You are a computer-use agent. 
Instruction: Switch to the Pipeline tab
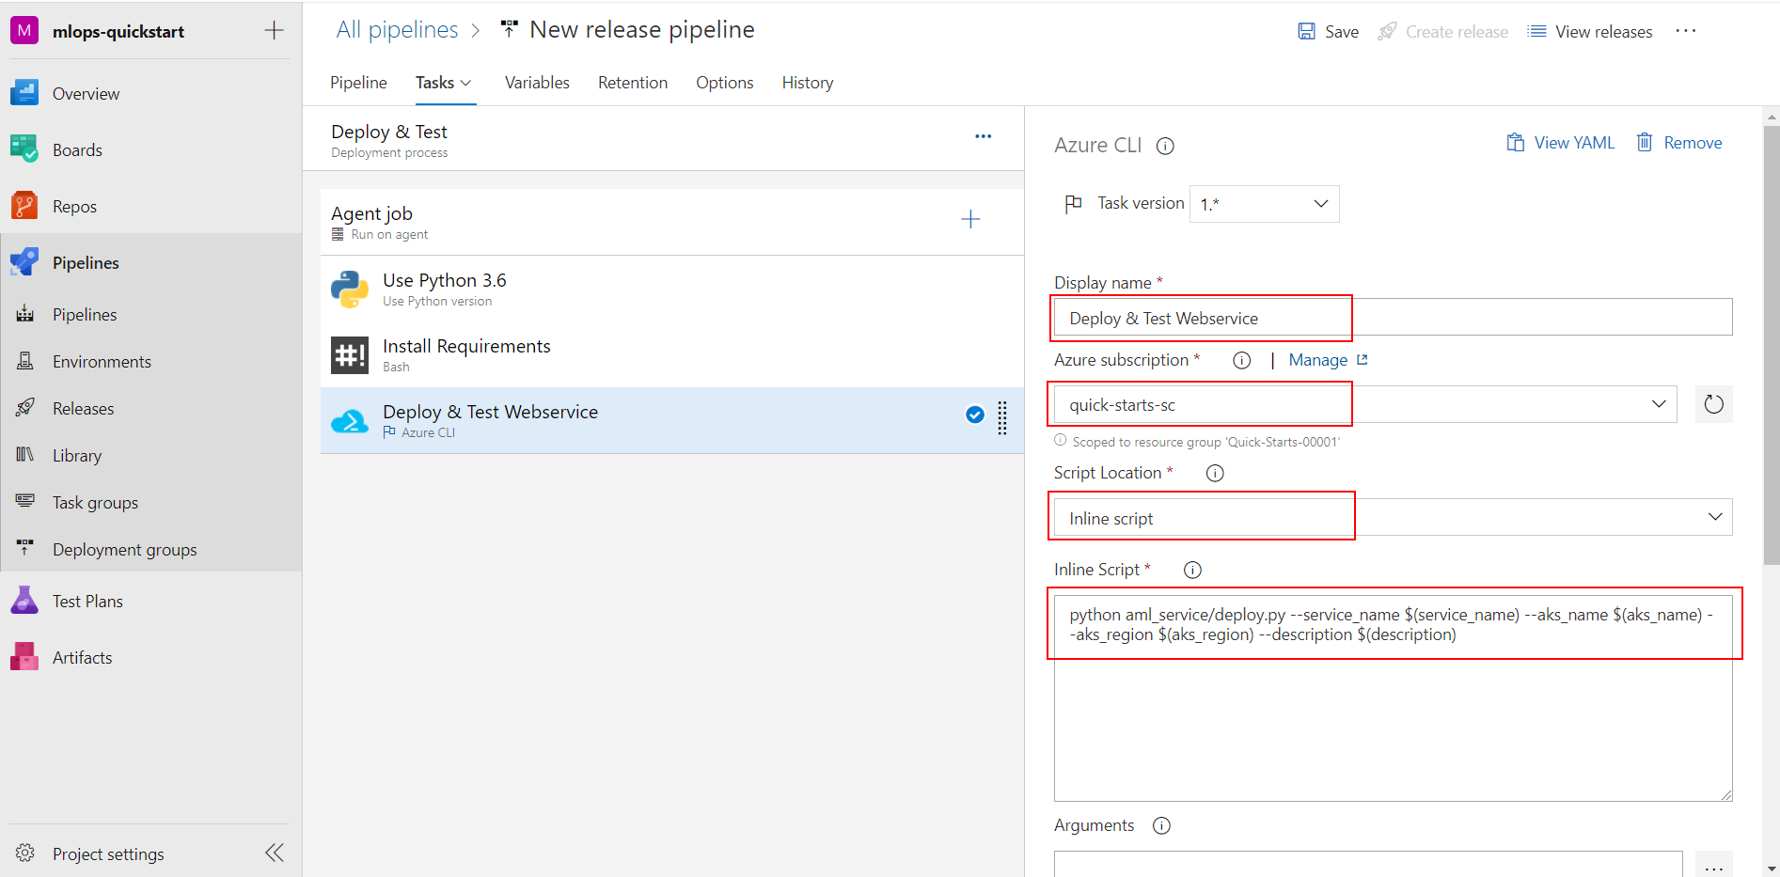point(358,83)
